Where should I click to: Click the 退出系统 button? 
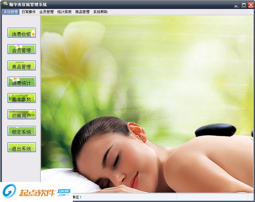(22, 147)
